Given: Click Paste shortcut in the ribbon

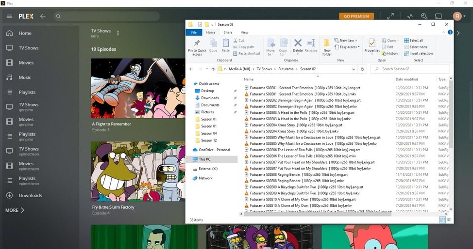Looking at the screenshot, I should (247, 53).
